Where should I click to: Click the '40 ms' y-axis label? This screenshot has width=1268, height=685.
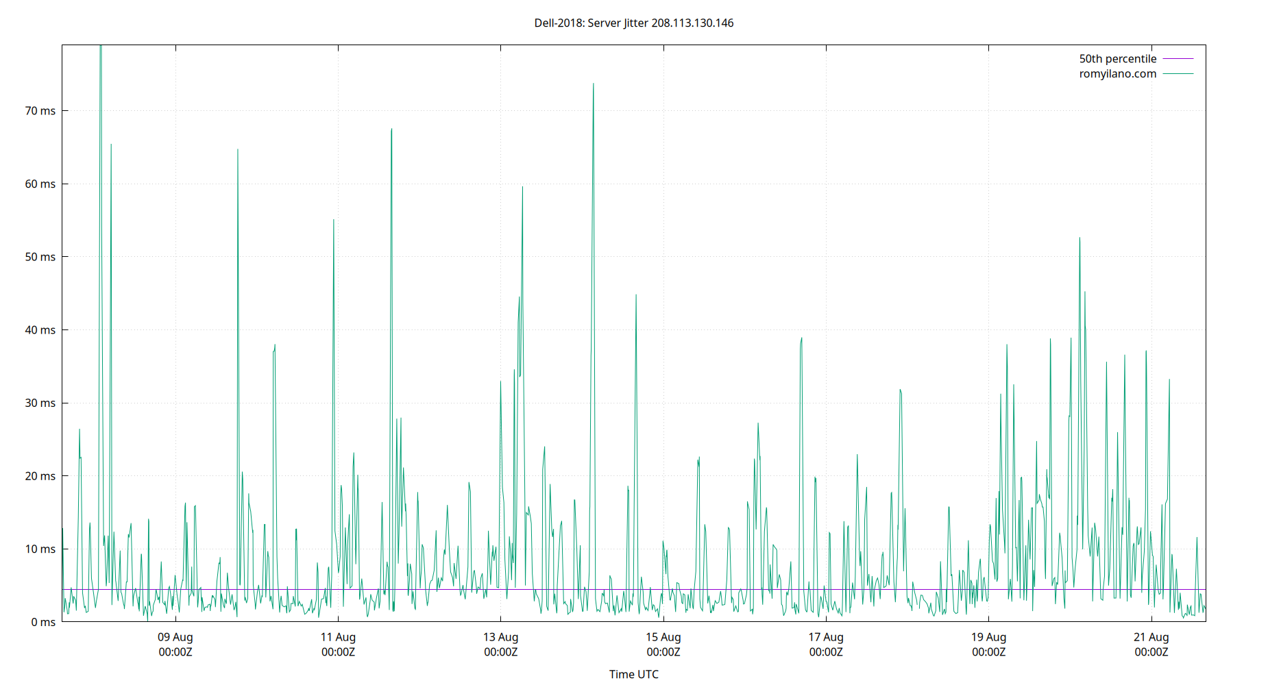click(x=40, y=330)
